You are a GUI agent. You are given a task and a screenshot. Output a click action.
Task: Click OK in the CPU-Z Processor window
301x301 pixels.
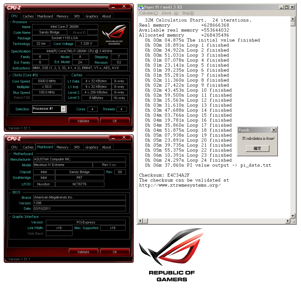(x=115, y=121)
